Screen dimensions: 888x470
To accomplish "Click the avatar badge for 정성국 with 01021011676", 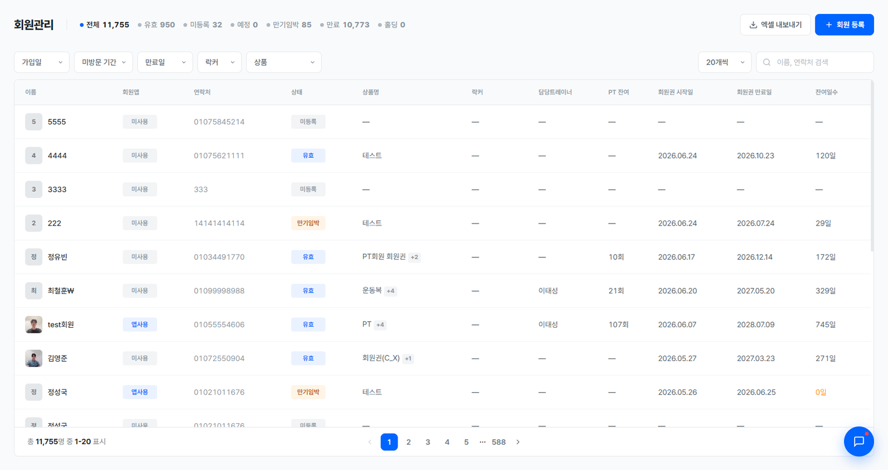I will [x=33, y=392].
